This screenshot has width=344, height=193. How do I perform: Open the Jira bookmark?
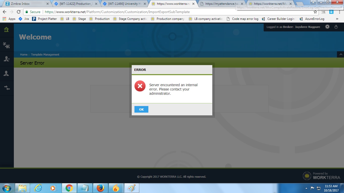24,19
